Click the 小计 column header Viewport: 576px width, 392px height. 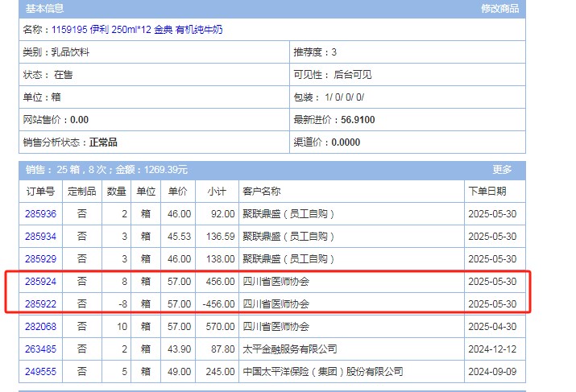pos(217,192)
